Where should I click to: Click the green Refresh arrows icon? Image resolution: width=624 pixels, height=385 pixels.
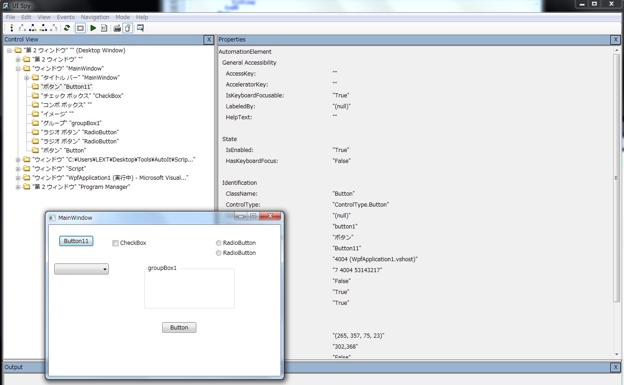coord(67,28)
